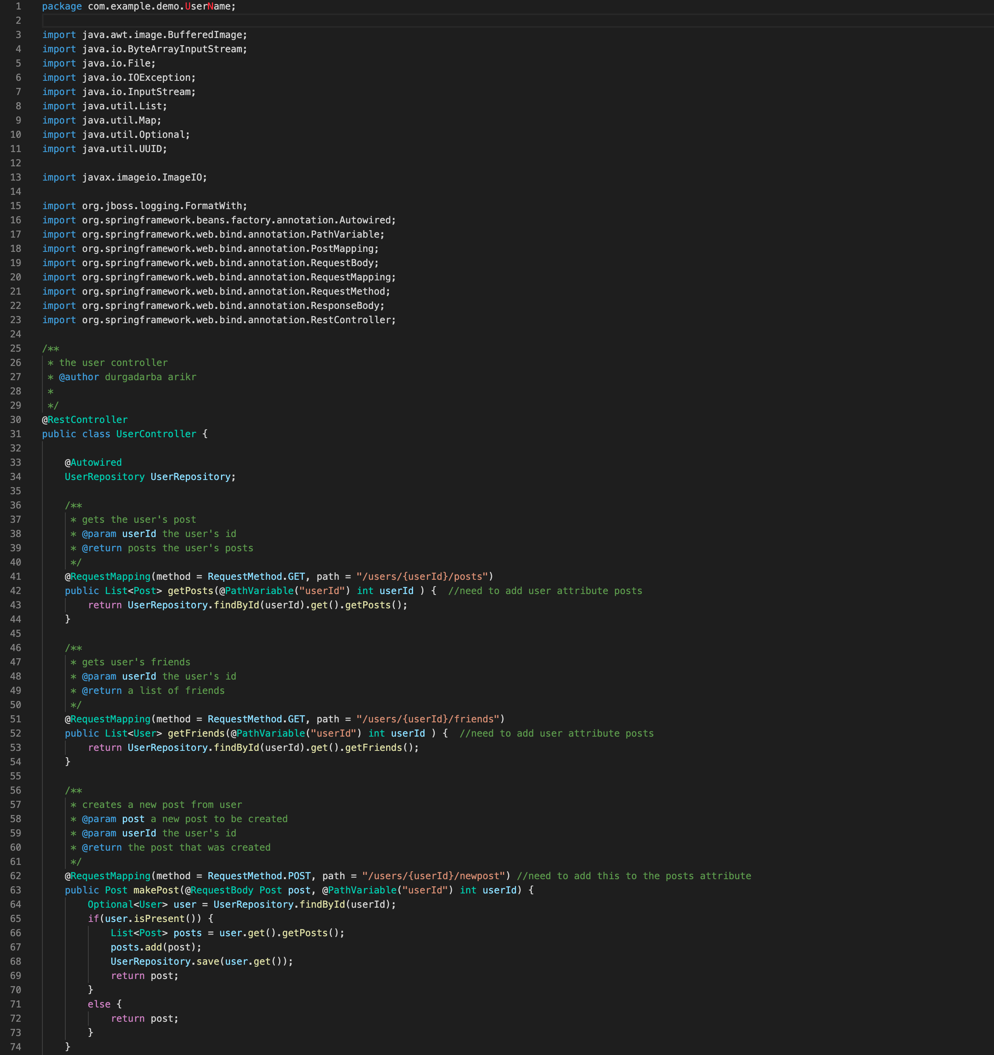Click line number 63 in the gutter
This screenshot has height=1055, width=994.
pyautogui.click(x=15, y=890)
